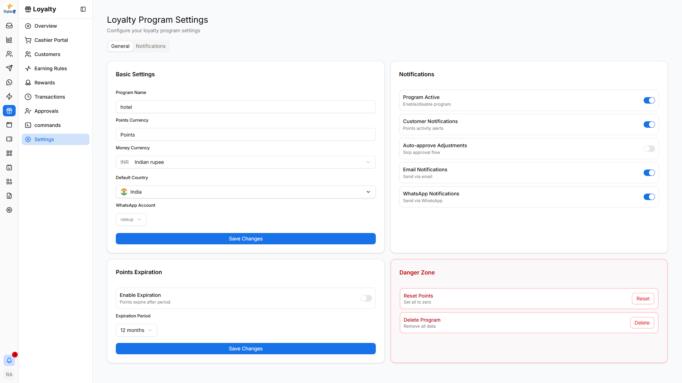Open Earning Rules in the sidebar

[50, 68]
